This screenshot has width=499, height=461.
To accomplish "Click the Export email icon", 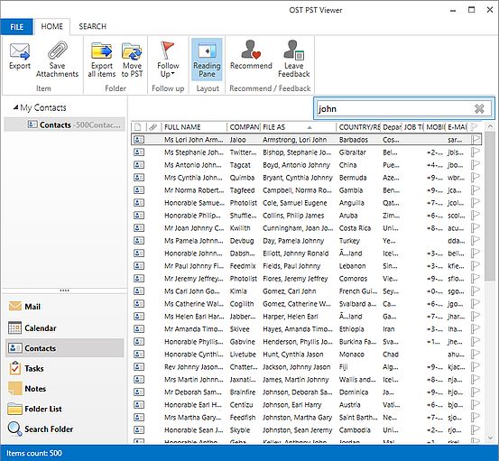I will pos(20,51).
